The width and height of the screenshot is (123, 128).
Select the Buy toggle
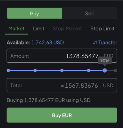[x=35, y=13]
